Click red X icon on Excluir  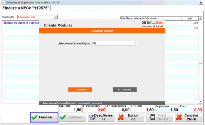click(x=121, y=117)
